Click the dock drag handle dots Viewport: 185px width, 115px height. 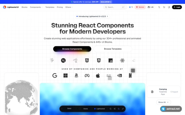62,109
